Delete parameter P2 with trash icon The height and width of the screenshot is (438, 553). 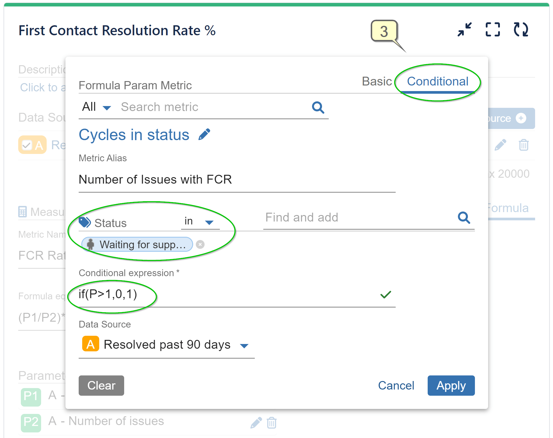tap(272, 423)
